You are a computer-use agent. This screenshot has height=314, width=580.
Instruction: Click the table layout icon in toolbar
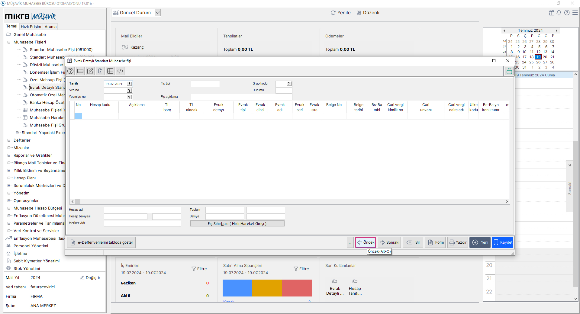coord(110,71)
